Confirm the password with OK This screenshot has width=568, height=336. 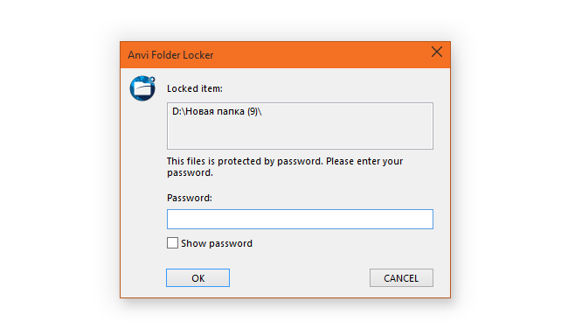pyautogui.click(x=197, y=278)
